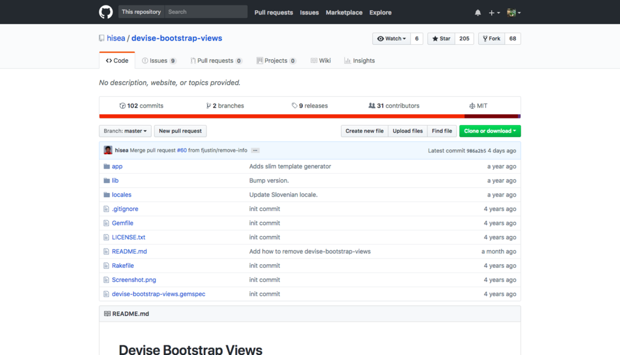This screenshot has width=620, height=355.
Task: Click the file icon beside devise-bootstrap-views.gemspec
Action: coord(106,294)
